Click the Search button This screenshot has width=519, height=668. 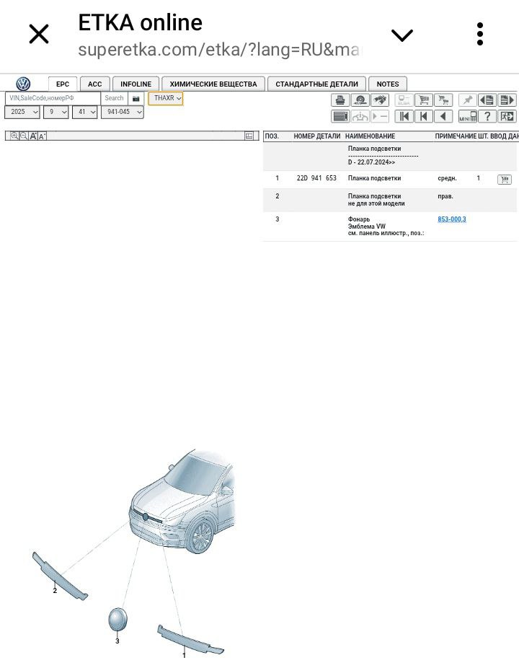114,98
